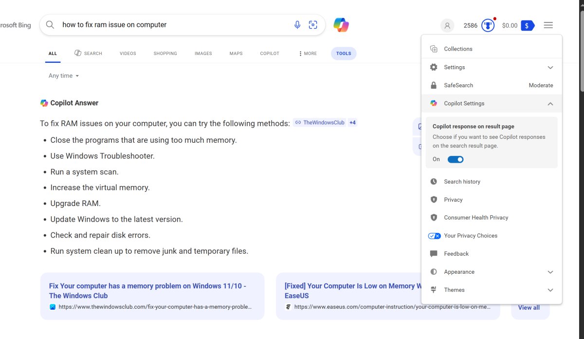Expand the Settings chevron
The image size is (584, 339).
550,67
